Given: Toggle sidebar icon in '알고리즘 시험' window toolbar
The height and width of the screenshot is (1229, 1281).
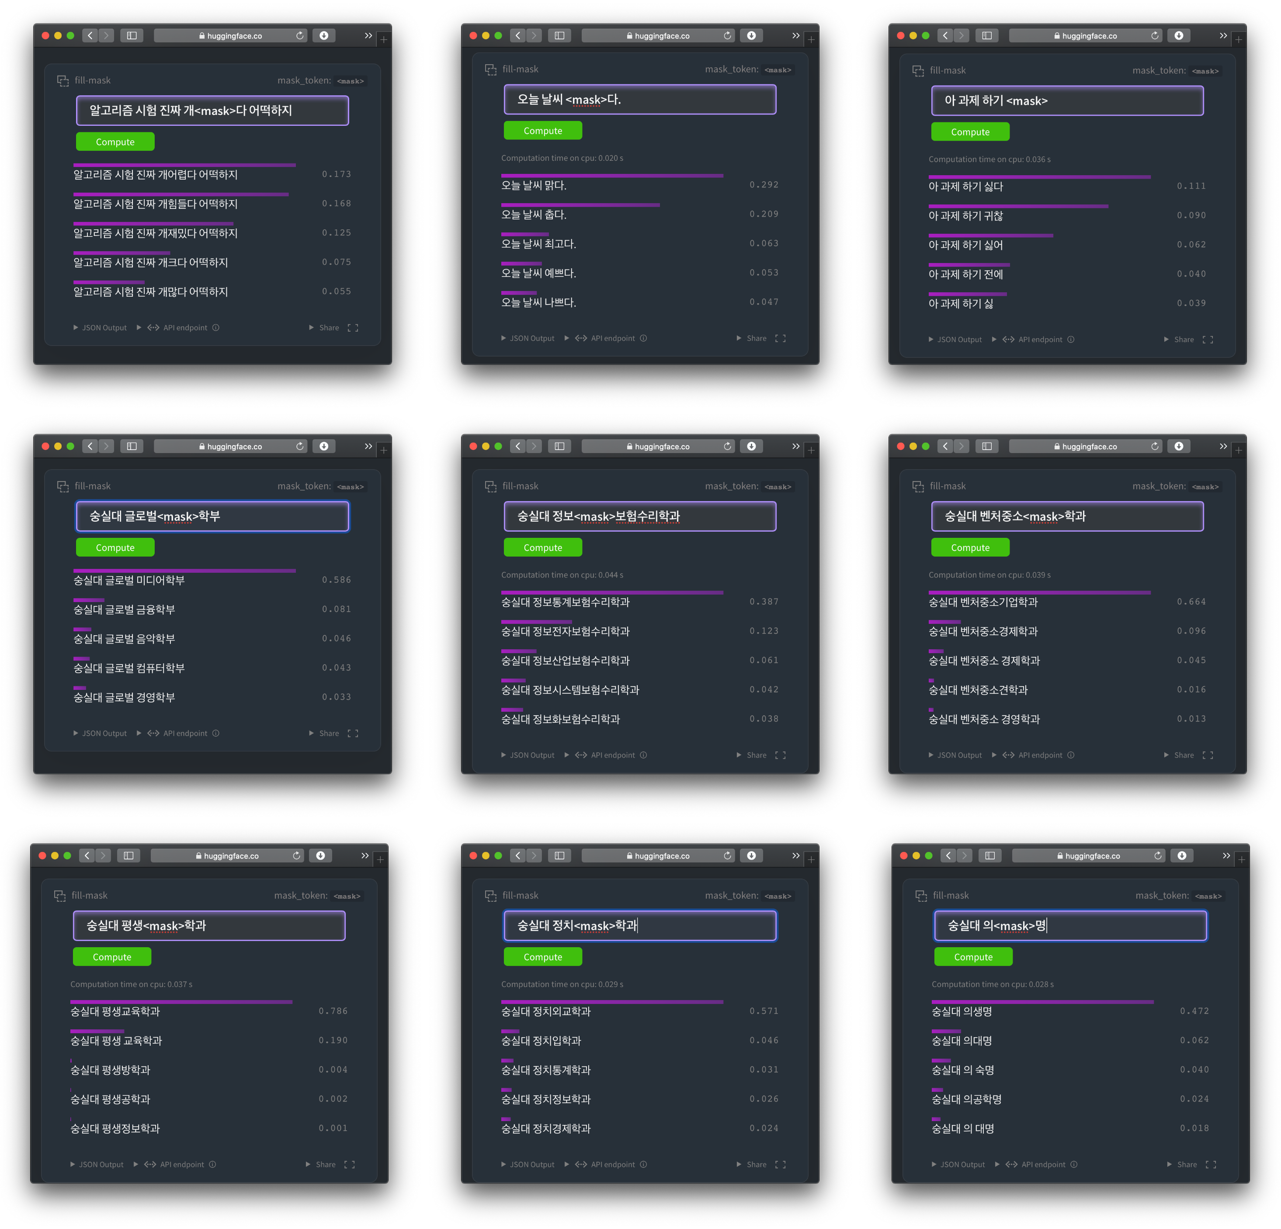Looking at the screenshot, I should (x=132, y=35).
